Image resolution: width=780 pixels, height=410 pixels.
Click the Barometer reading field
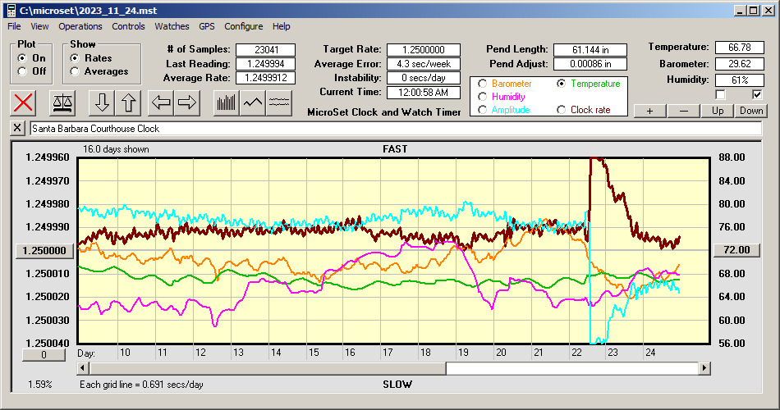point(739,64)
